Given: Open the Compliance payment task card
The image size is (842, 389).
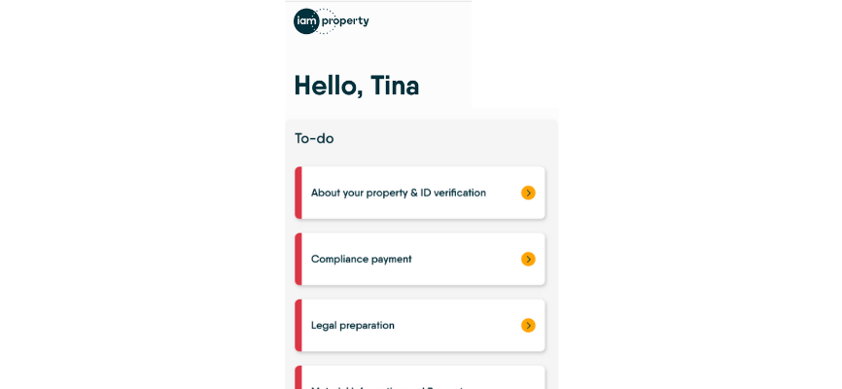Looking at the screenshot, I should pos(420,259).
